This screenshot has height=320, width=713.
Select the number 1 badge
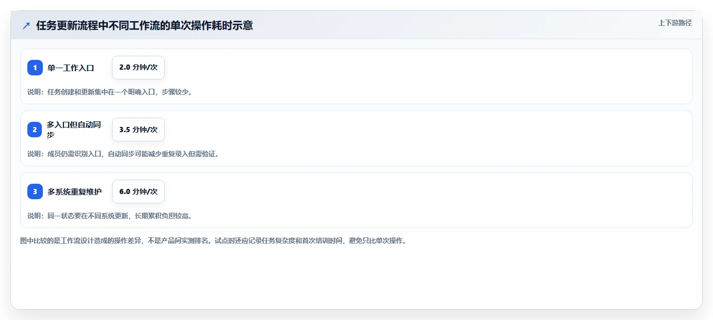coord(35,68)
